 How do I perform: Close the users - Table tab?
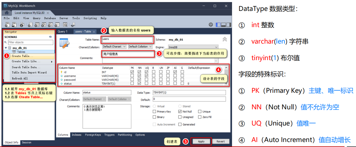coord(94,32)
